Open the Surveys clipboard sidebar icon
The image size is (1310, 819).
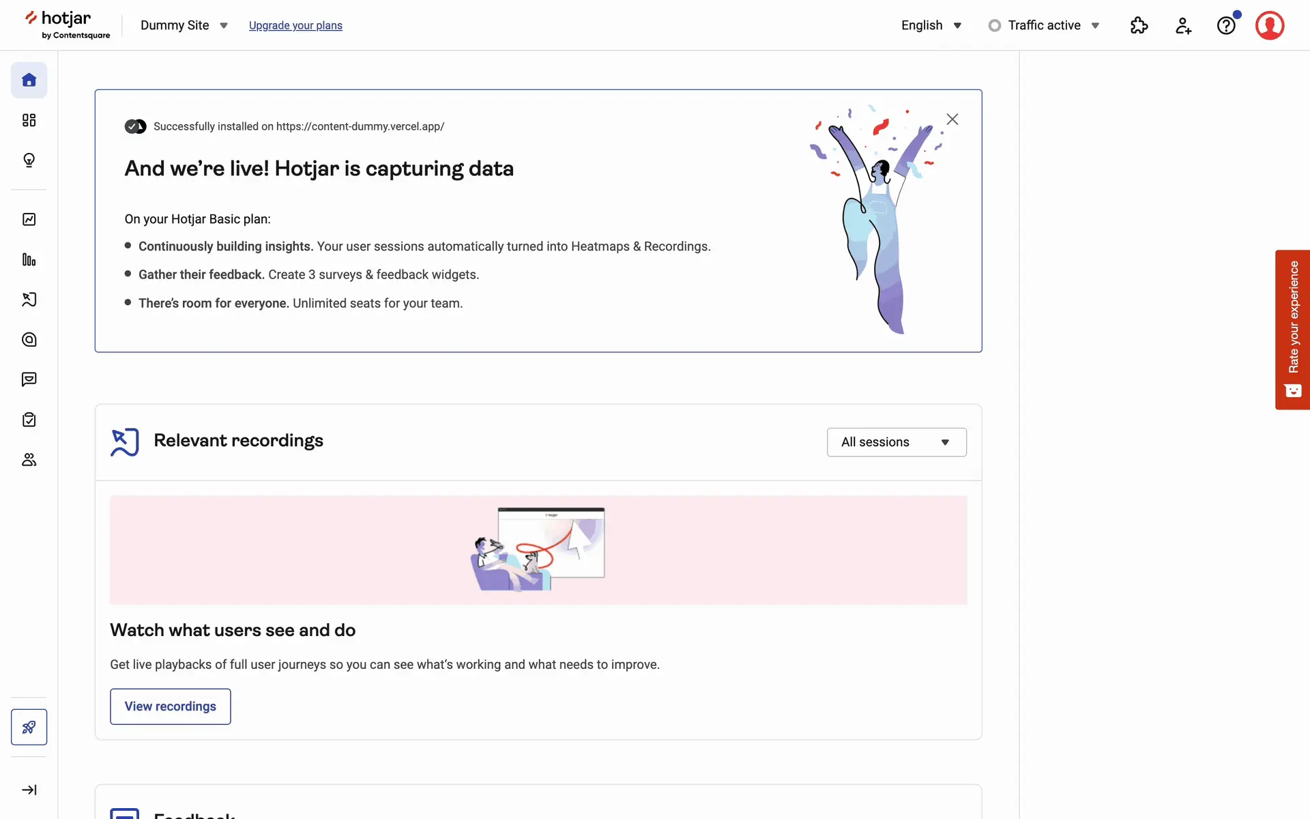pos(29,420)
